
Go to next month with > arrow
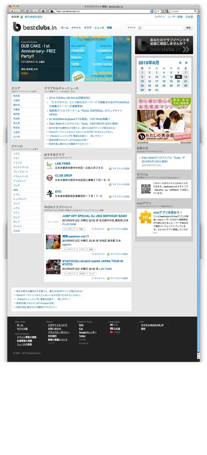coord(186,63)
